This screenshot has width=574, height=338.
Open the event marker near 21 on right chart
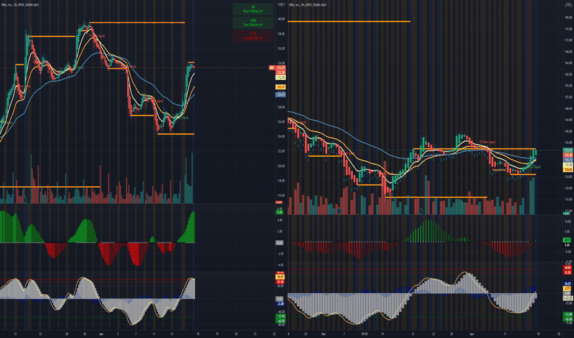click(421, 211)
